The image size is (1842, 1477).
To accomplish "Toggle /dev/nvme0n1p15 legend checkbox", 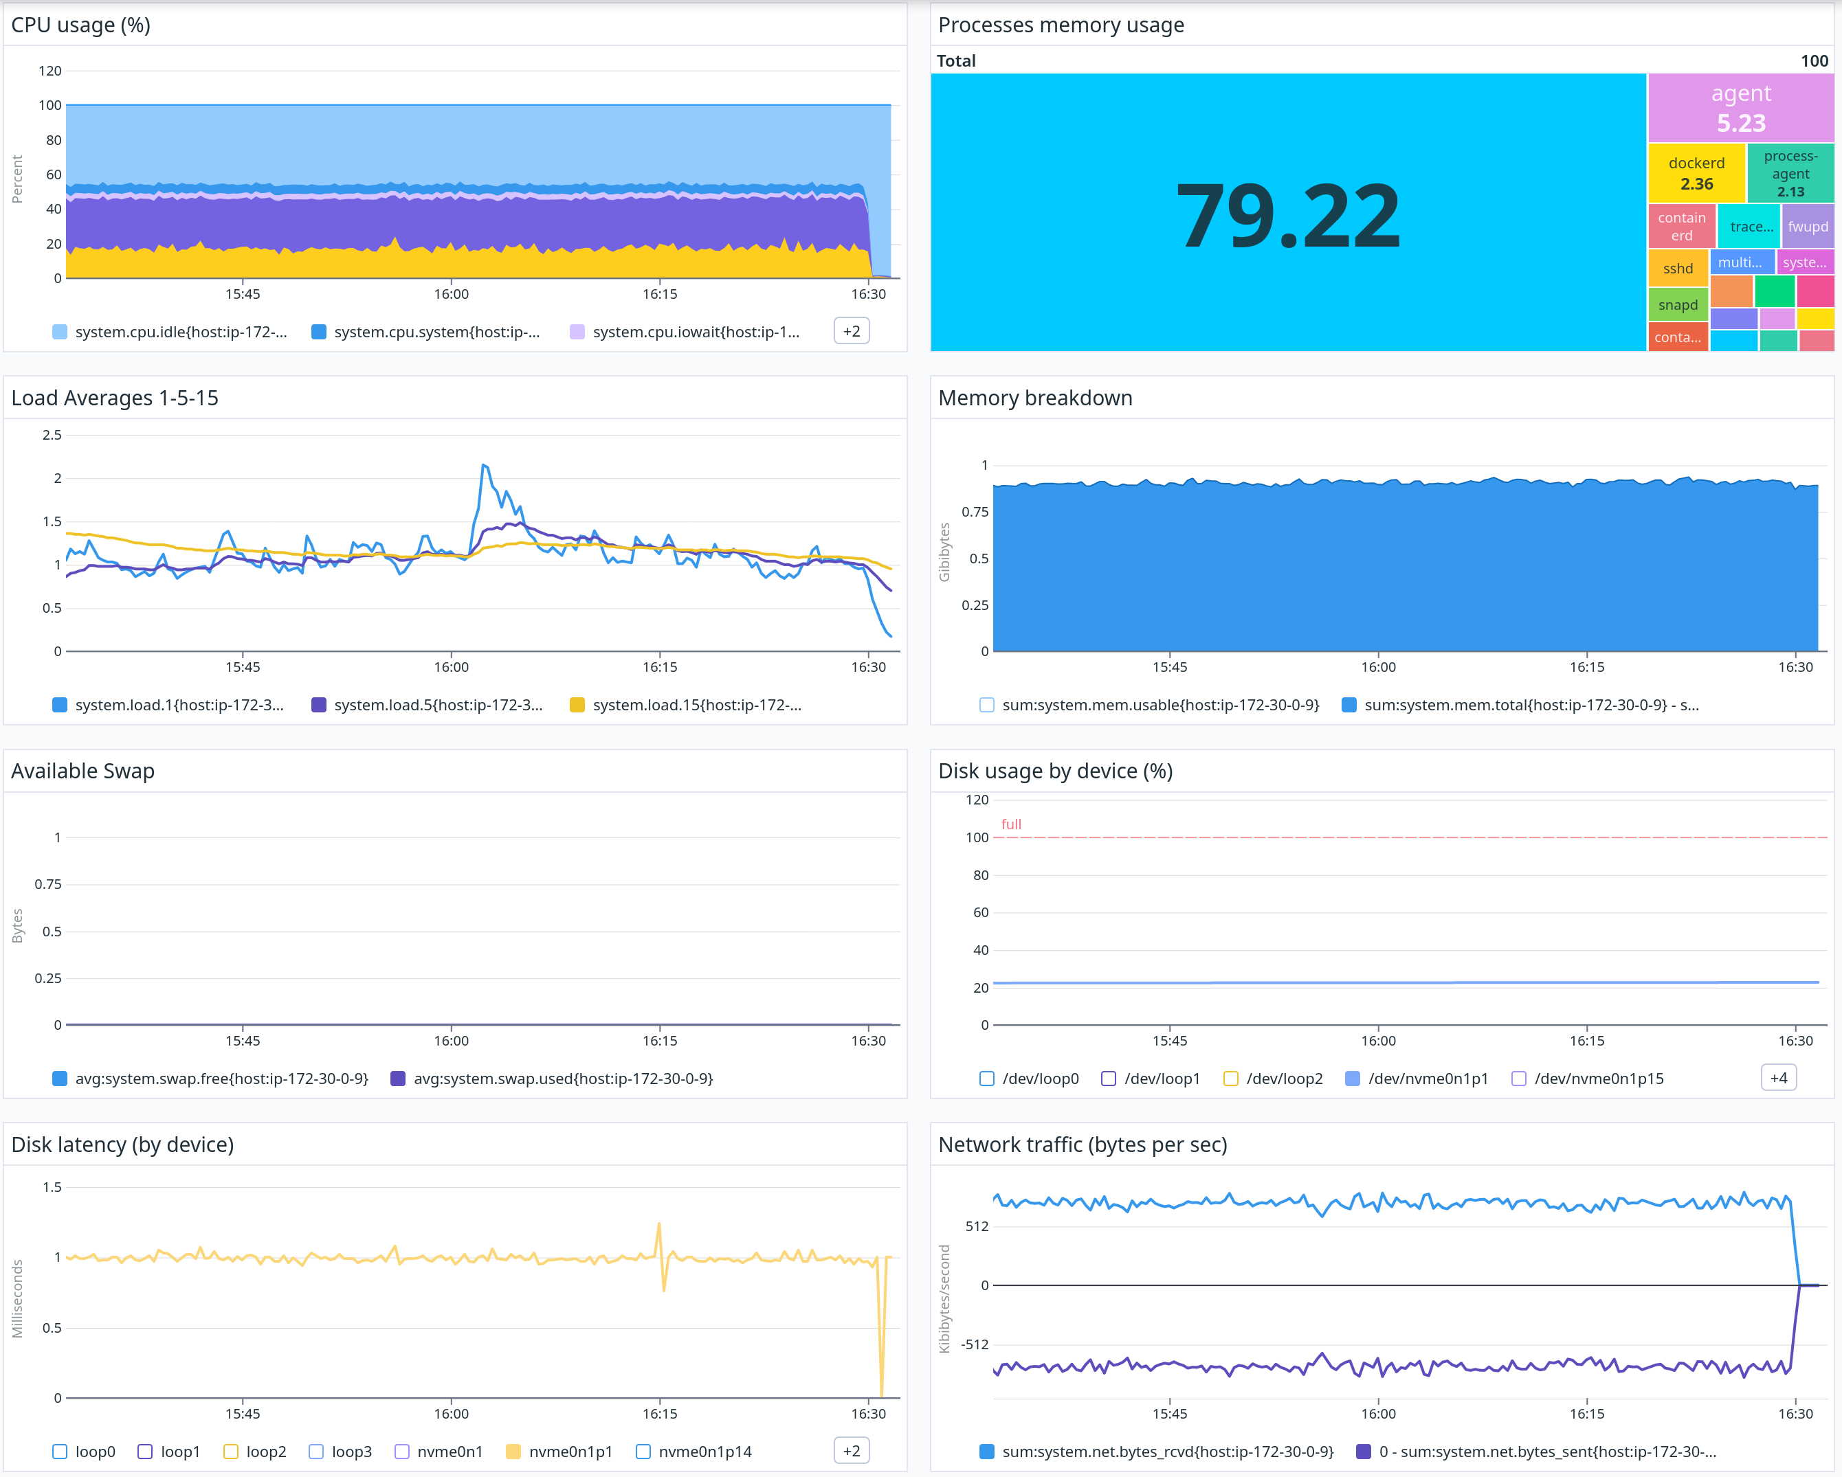I will pyautogui.click(x=1519, y=1079).
